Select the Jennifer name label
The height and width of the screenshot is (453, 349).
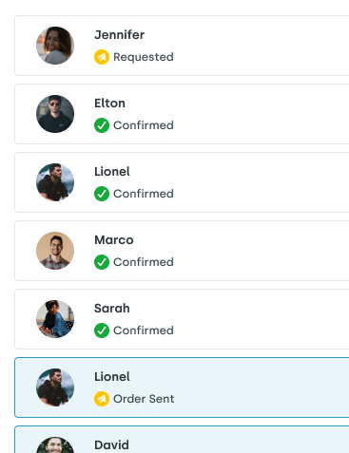tap(120, 35)
